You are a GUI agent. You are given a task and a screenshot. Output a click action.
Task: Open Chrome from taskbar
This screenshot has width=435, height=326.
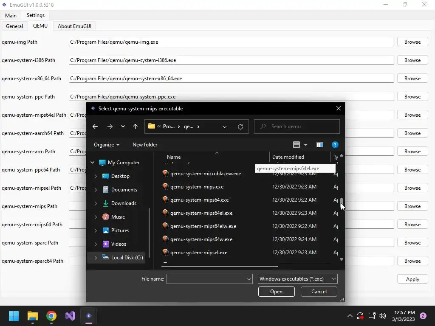[51, 316]
